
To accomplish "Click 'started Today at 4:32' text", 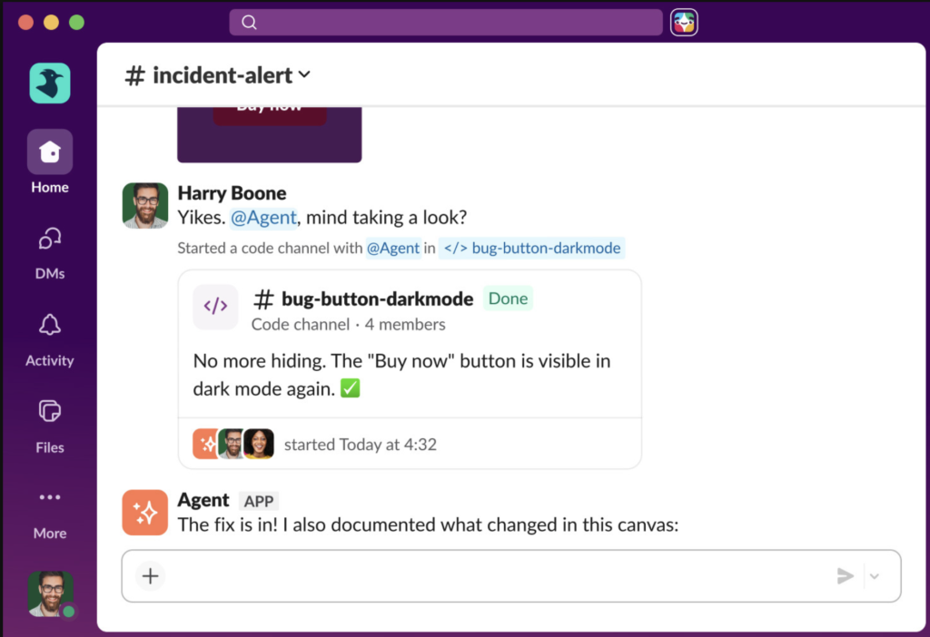I will 360,445.
